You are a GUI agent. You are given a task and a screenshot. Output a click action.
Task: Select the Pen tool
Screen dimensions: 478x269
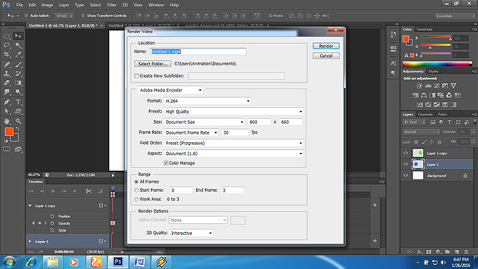click(7, 102)
